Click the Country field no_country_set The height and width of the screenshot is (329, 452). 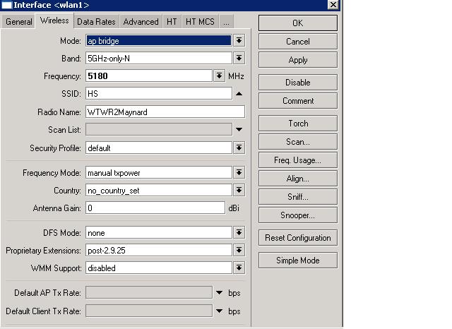click(x=158, y=191)
